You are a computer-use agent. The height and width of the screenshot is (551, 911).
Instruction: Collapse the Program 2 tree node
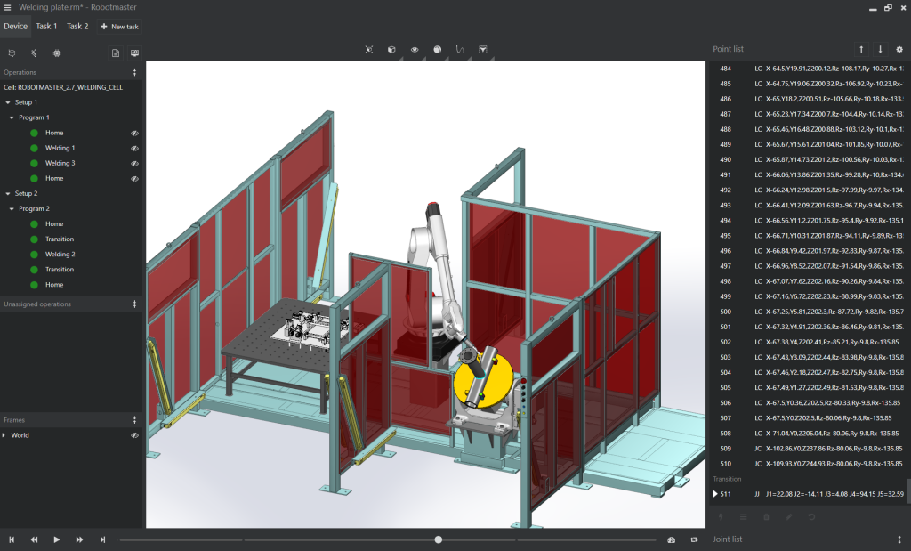coord(12,208)
